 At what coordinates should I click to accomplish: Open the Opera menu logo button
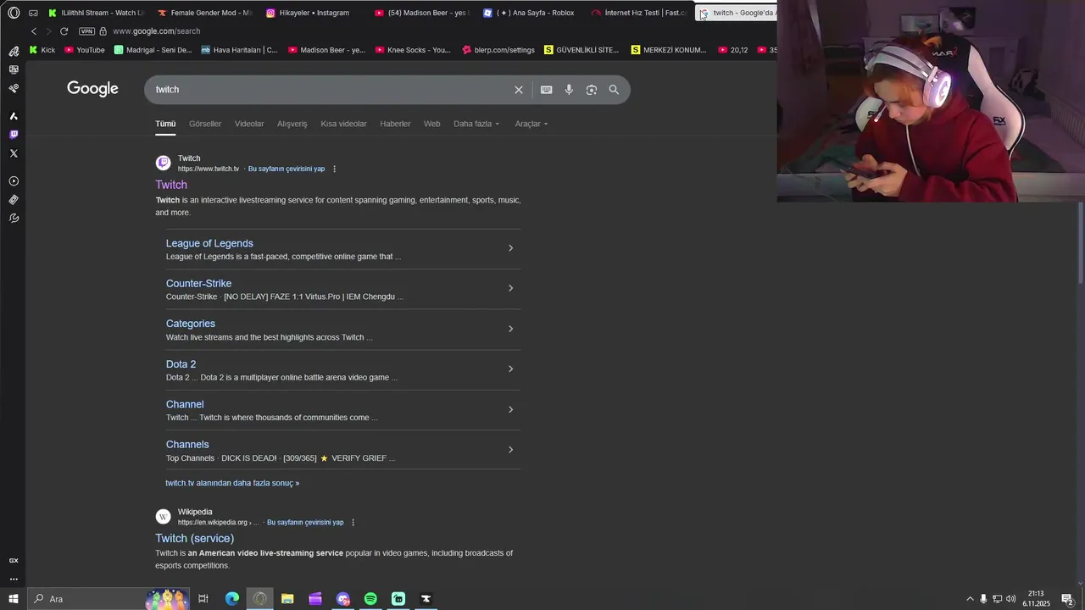point(14,13)
